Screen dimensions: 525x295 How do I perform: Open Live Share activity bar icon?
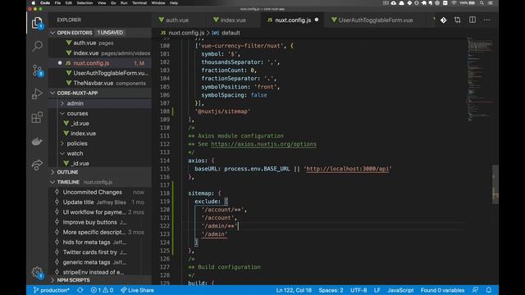(x=37, y=165)
